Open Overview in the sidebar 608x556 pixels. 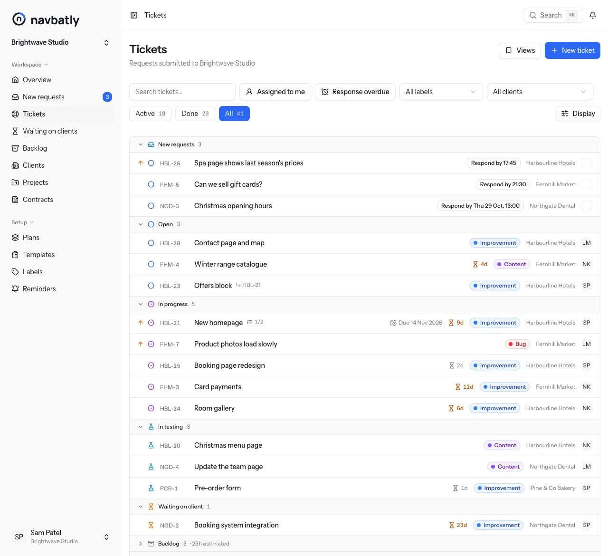pyautogui.click(x=61, y=80)
